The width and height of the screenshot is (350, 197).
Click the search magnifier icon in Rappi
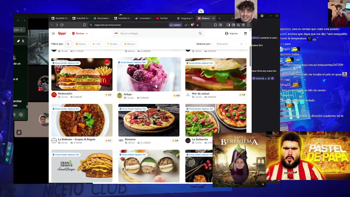click(x=200, y=33)
